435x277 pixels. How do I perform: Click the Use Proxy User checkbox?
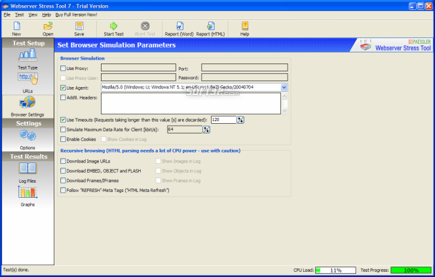point(63,78)
